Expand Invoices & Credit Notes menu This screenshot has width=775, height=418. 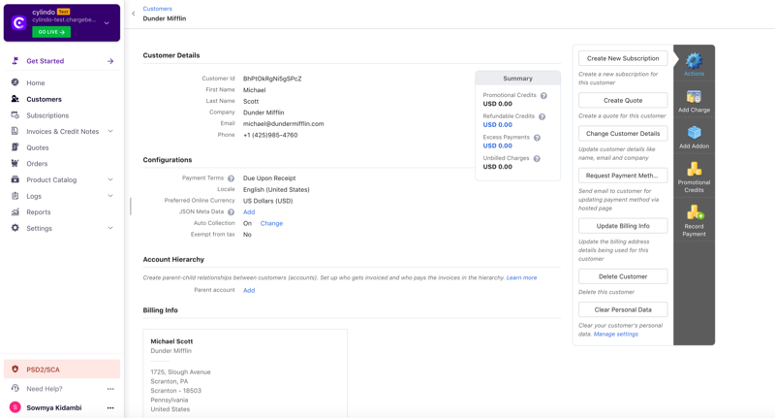pos(110,131)
